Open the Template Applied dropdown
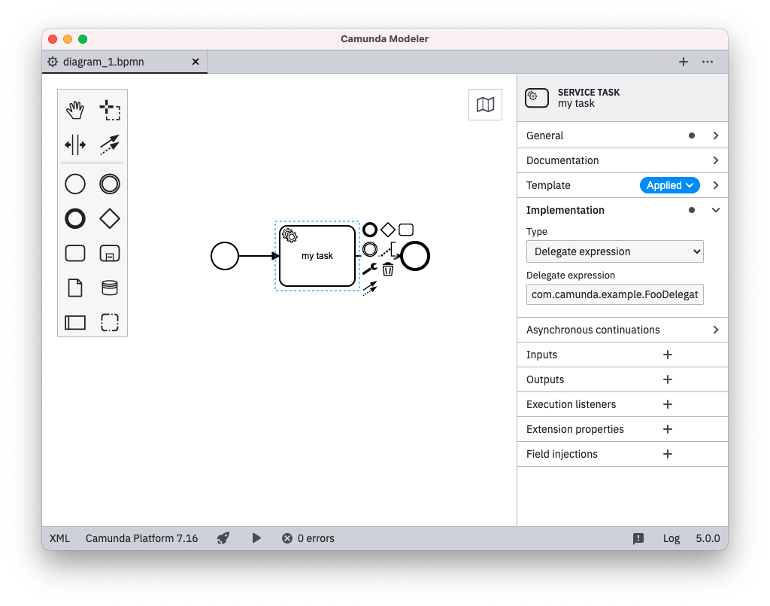 click(x=669, y=185)
